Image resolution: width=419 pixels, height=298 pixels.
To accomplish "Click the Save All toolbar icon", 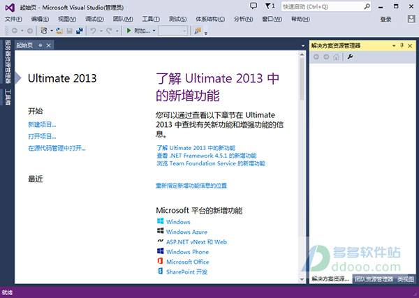I will tap(80, 31).
